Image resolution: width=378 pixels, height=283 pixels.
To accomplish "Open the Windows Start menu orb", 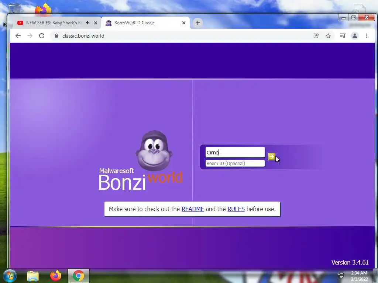I will click(9, 276).
